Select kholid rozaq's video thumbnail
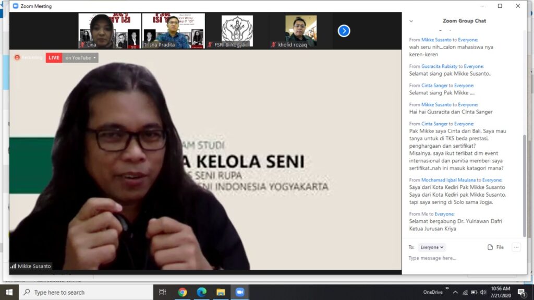This screenshot has width=534, height=300. point(301,31)
